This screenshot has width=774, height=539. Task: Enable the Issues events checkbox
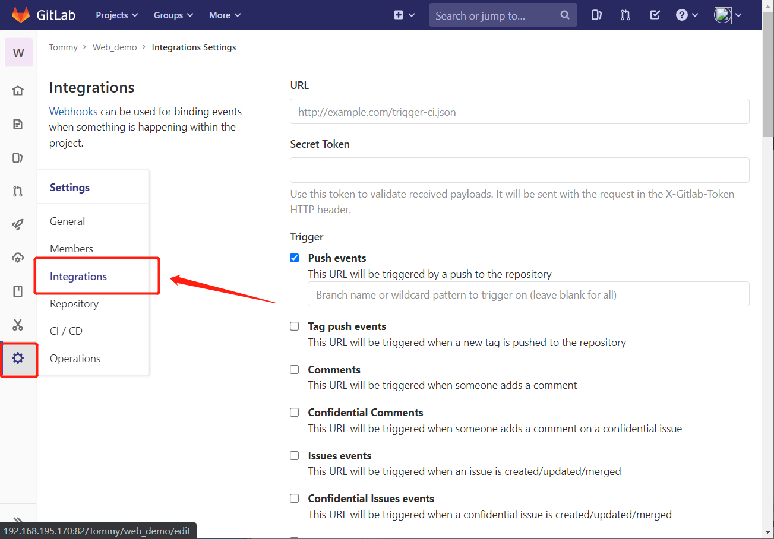(294, 455)
